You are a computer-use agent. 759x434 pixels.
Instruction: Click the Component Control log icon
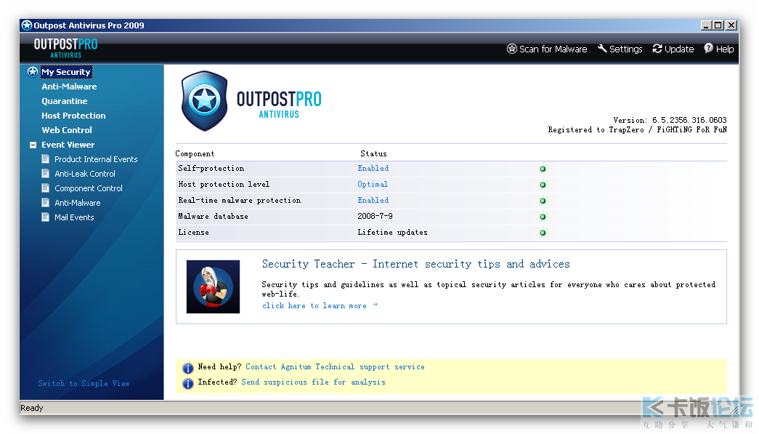tap(46, 188)
